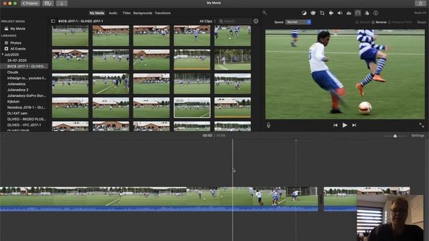Open the media browser layout button
Viewport: 429px width, 241px height.
point(48,3)
